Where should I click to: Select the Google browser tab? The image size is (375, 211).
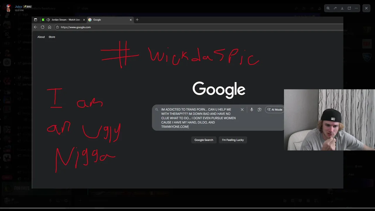[x=110, y=20]
